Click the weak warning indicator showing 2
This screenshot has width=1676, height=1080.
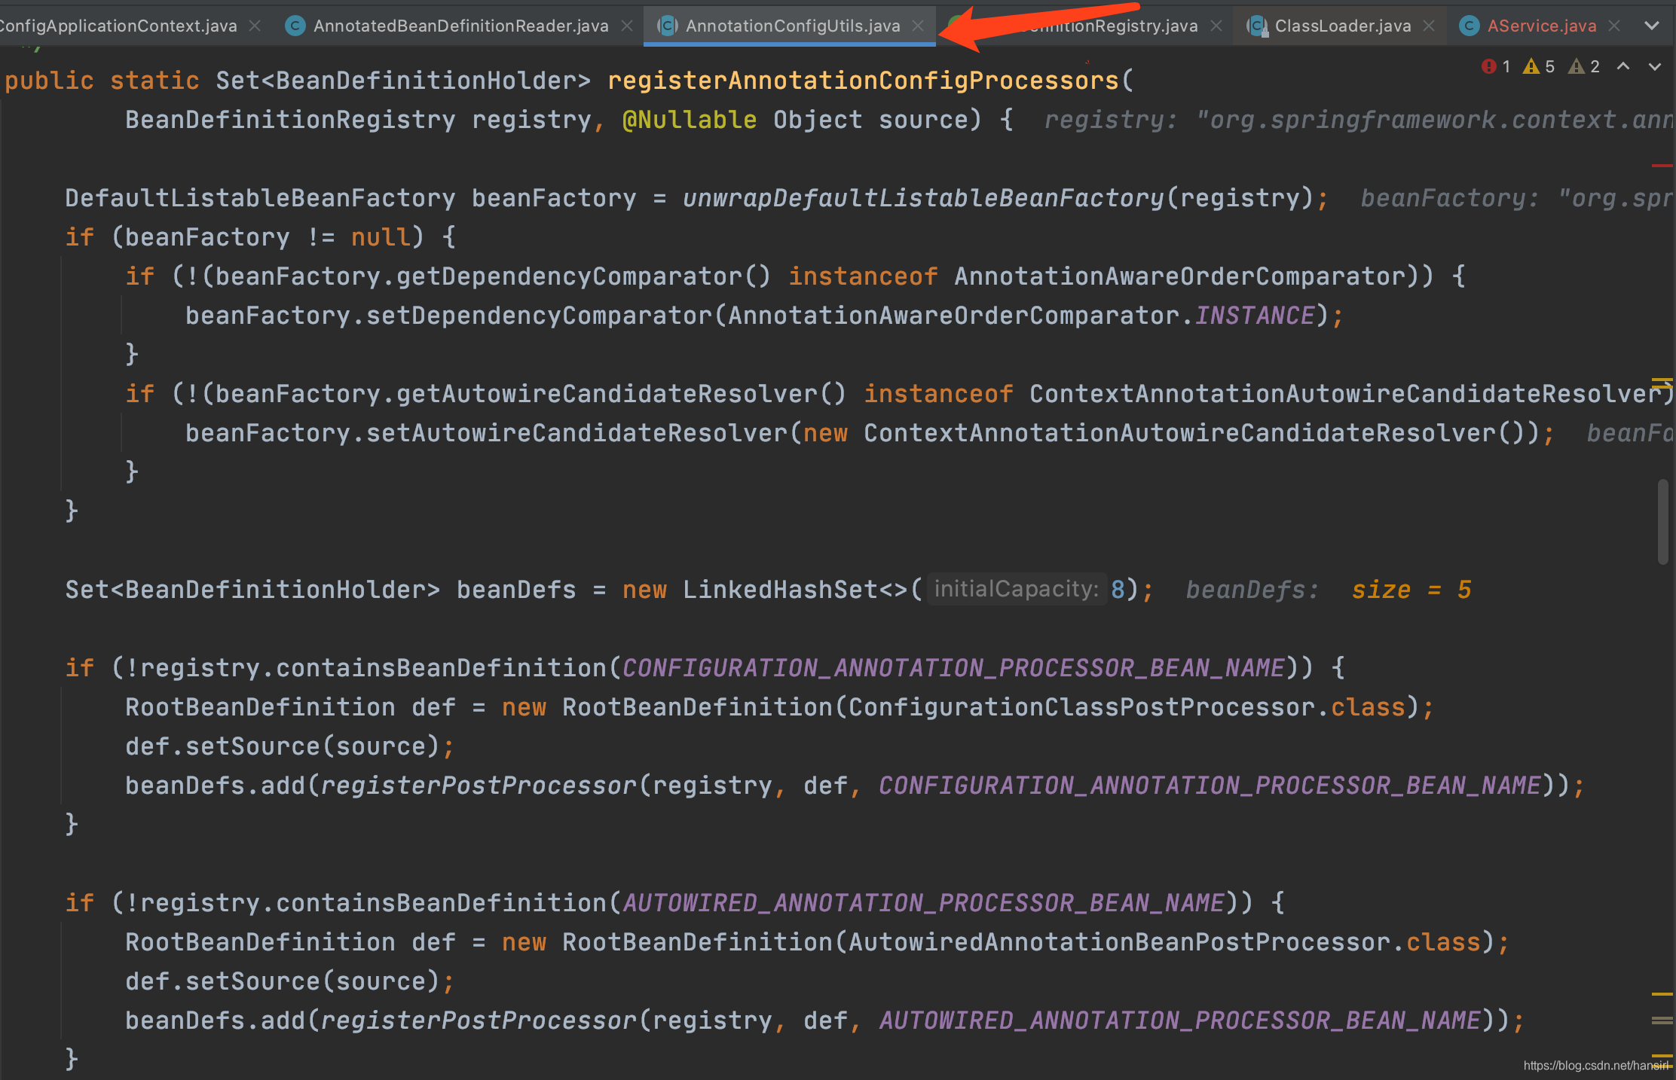click(1583, 67)
